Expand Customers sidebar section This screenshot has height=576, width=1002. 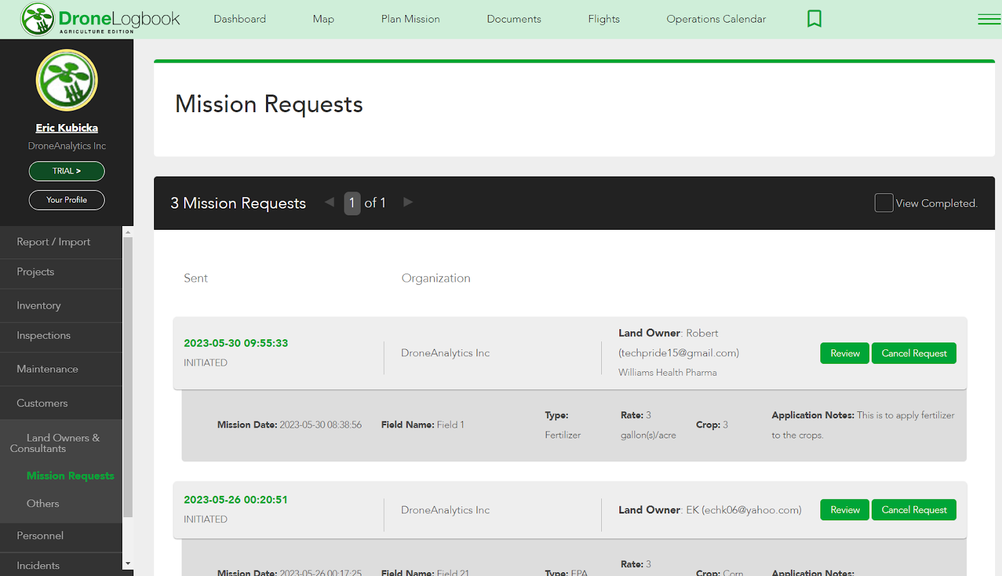61,403
